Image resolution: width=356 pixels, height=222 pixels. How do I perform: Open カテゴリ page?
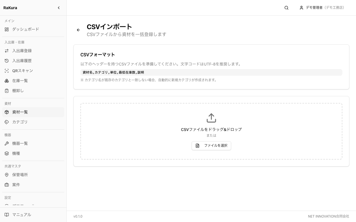point(33,122)
